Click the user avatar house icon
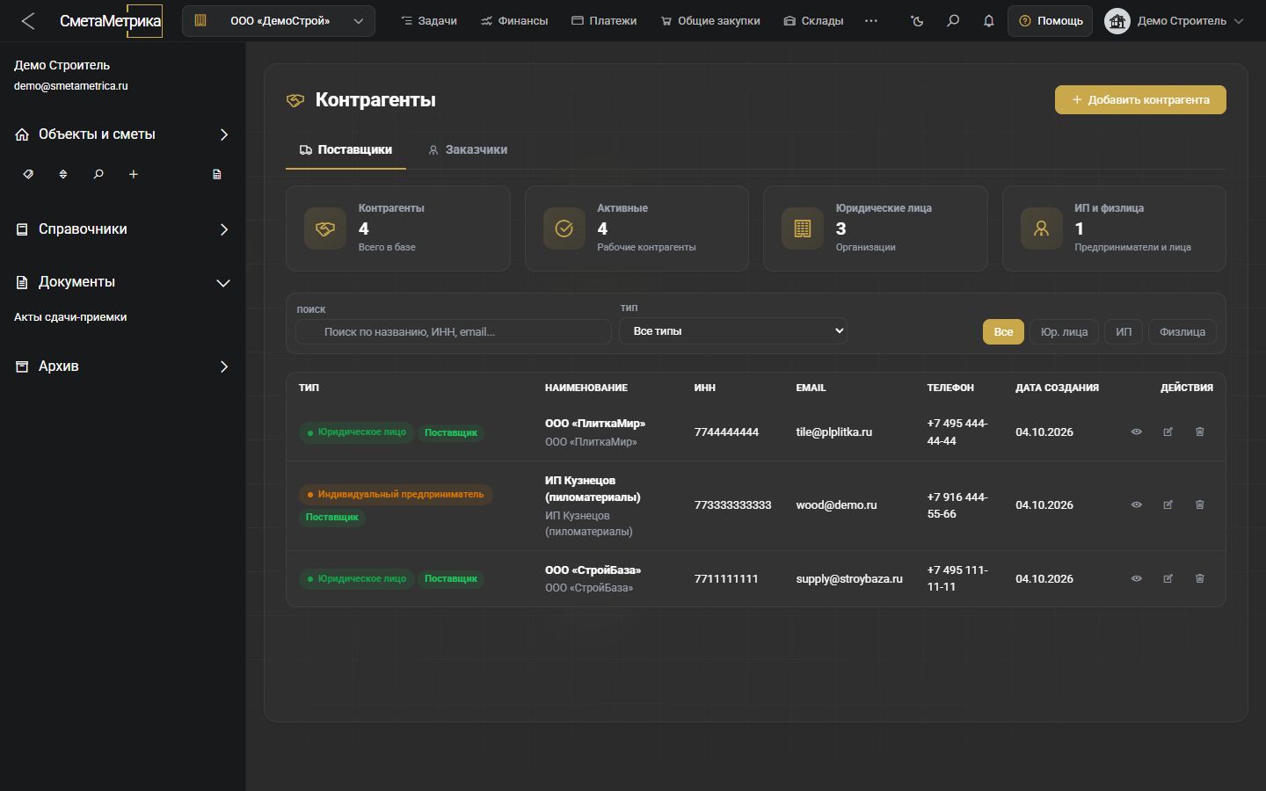Viewport: 1266px width, 791px height. pyautogui.click(x=1117, y=21)
